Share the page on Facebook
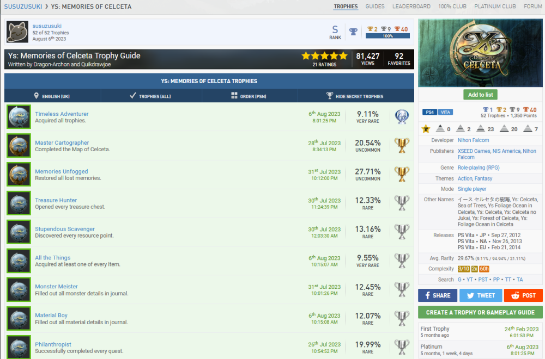 (x=437, y=295)
